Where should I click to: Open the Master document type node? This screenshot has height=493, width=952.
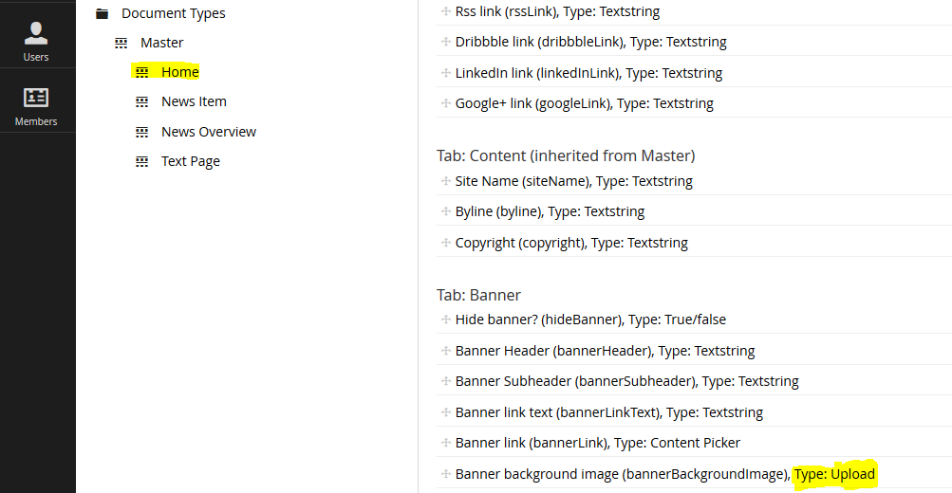coord(161,43)
